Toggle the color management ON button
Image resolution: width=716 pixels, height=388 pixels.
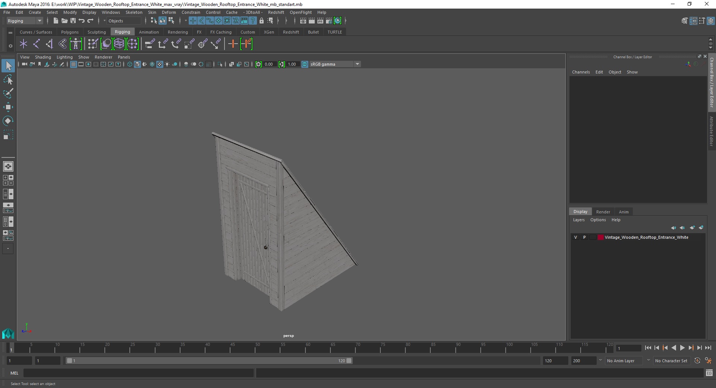[305, 64]
